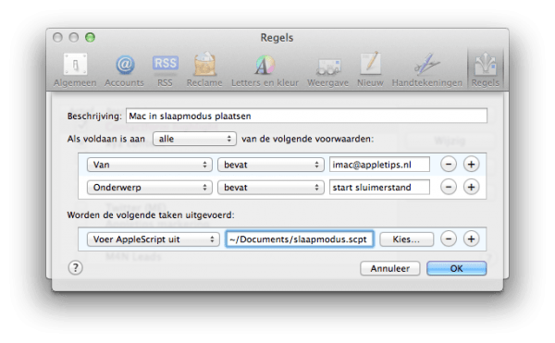This screenshot has width=555, height=343.
Task: Open help with the question mark button
Action: 76,268
